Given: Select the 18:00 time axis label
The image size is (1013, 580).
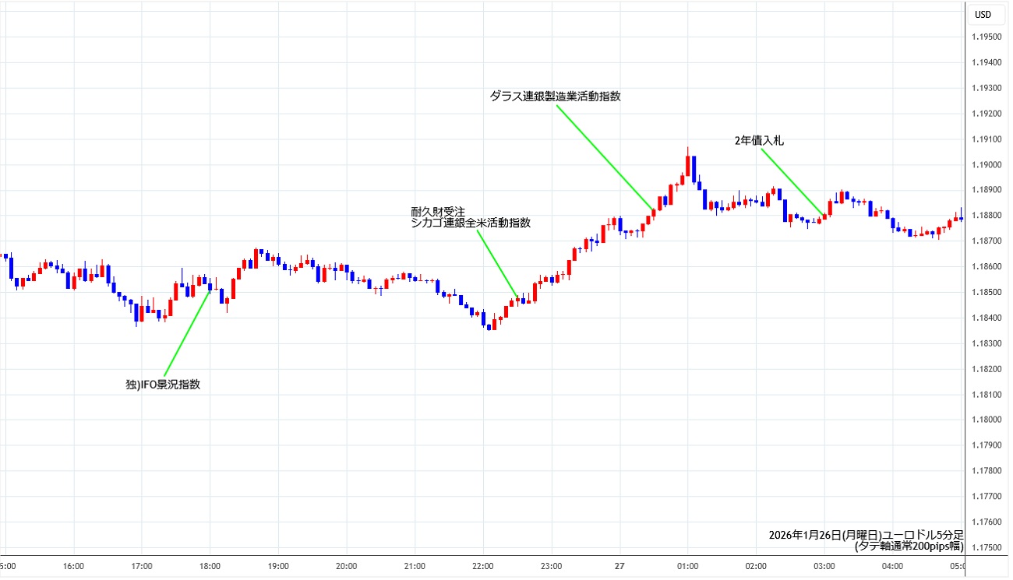Looking at the screenshot, I should (210, 566).
